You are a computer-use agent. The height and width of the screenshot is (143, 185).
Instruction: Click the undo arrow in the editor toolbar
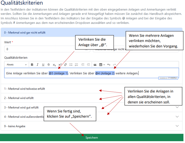[x=109, y=65]
